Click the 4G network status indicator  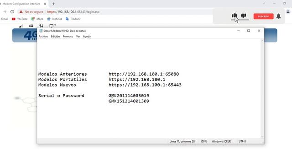coord(31,26)
